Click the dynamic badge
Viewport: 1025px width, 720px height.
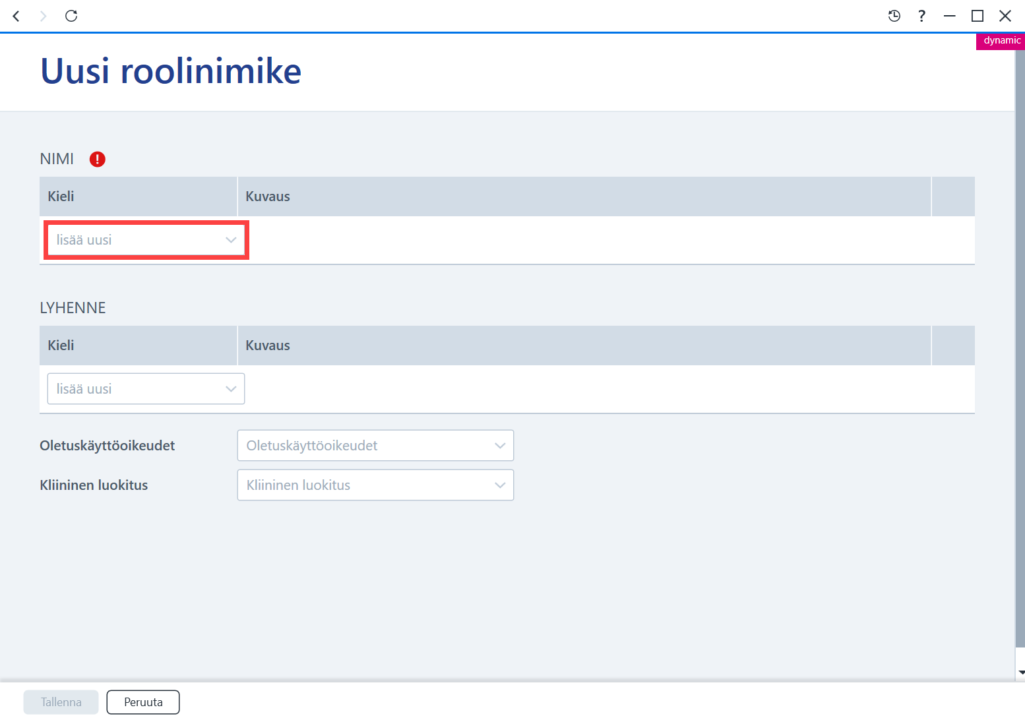(x=1001, y=41)
